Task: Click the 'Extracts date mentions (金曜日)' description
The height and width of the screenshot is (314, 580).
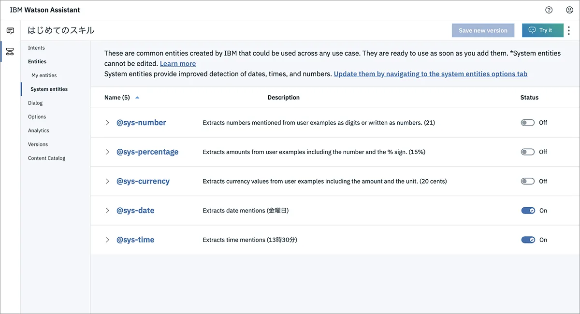Action: [x=246, y=211]
